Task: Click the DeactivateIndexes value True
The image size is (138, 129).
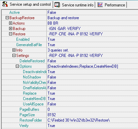Action: pyautogui.click(x=51, y=72)
